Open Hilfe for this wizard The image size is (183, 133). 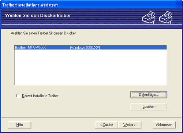coord(19,125)
